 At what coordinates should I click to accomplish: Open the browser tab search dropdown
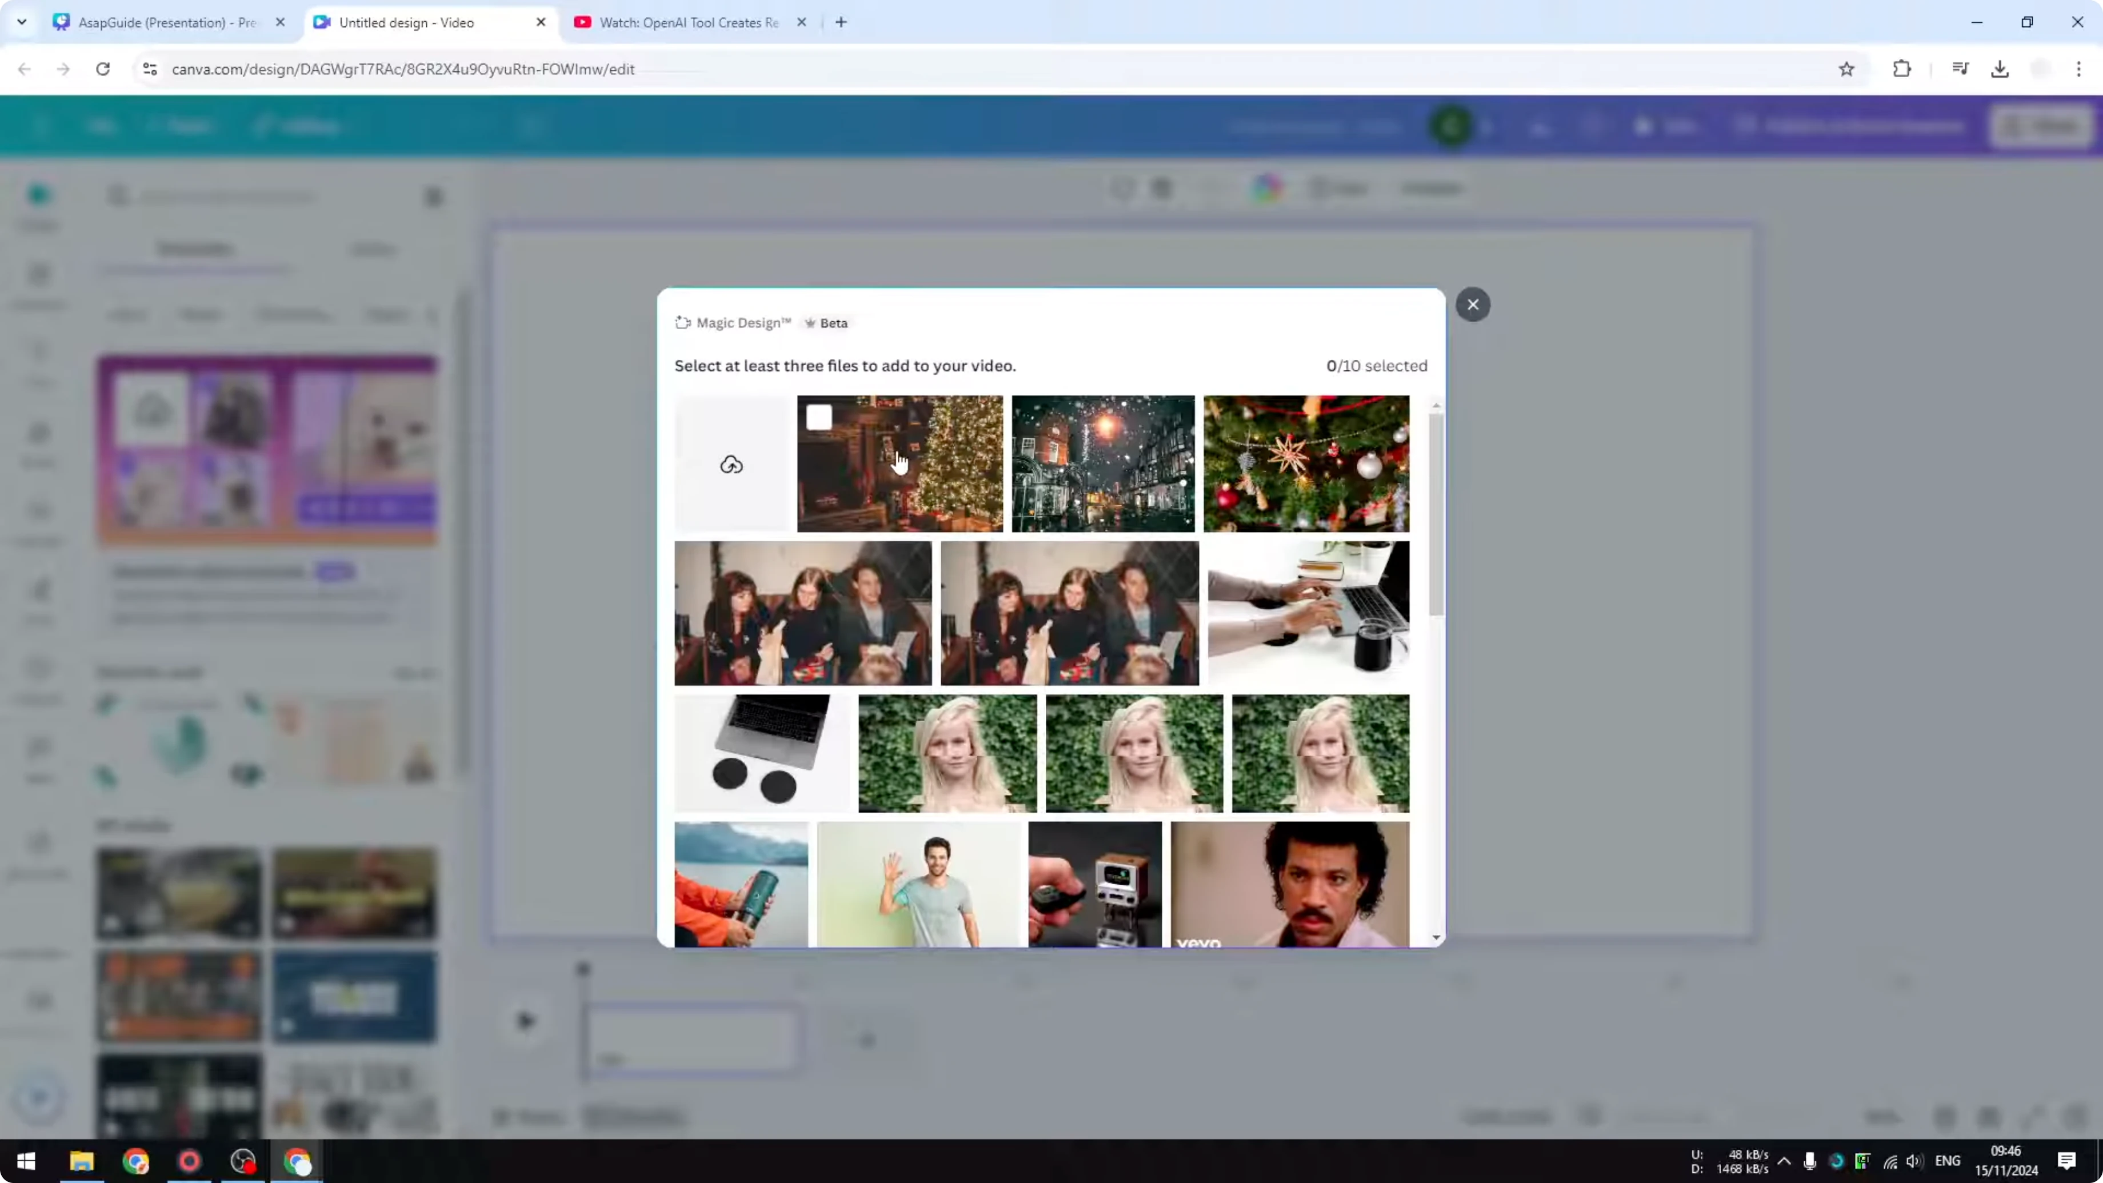[22, 22]
